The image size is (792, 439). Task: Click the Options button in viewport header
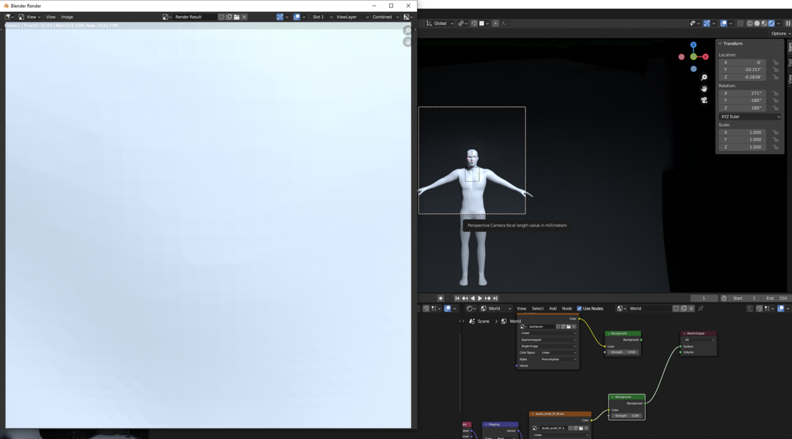coord(778,33)
